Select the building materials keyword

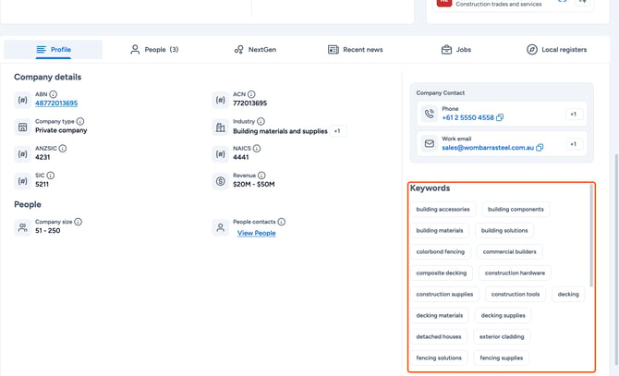coord(440,231)
